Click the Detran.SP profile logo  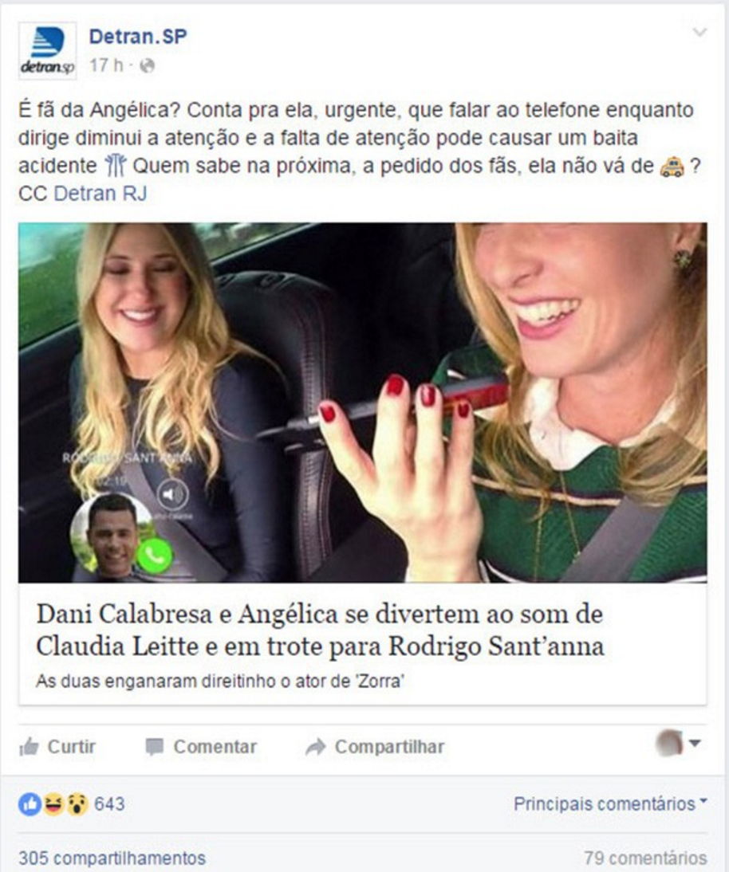tap(47, 50)
